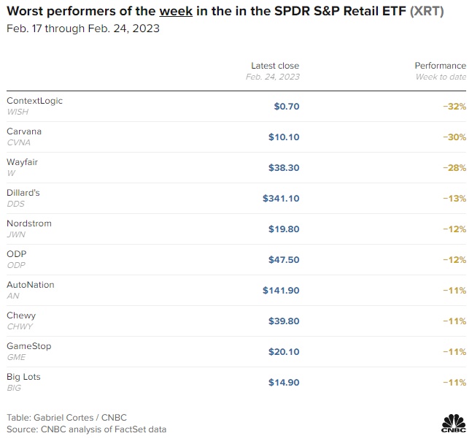Click GameStop's -11% weekly performance
Image resolution: width=472 pixels, height=444 pixels.
pos(454,351)
